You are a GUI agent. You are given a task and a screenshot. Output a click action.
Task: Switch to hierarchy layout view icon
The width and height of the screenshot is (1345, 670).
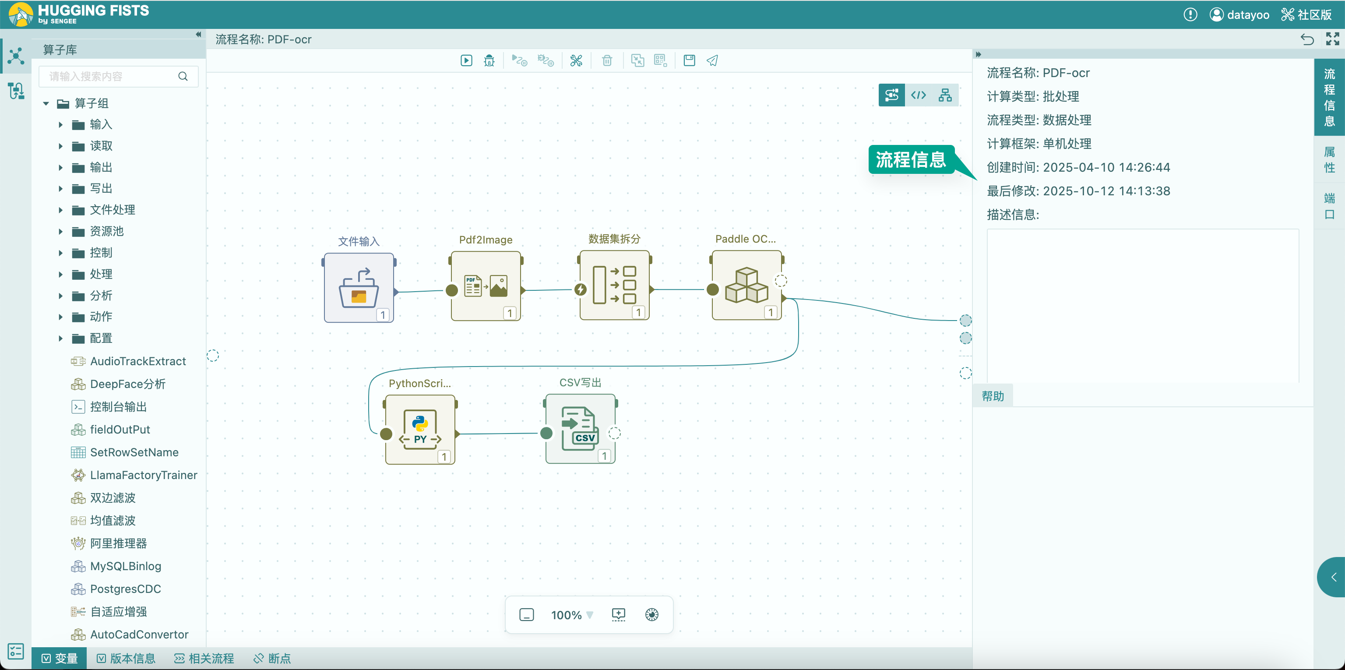[945, 95]
